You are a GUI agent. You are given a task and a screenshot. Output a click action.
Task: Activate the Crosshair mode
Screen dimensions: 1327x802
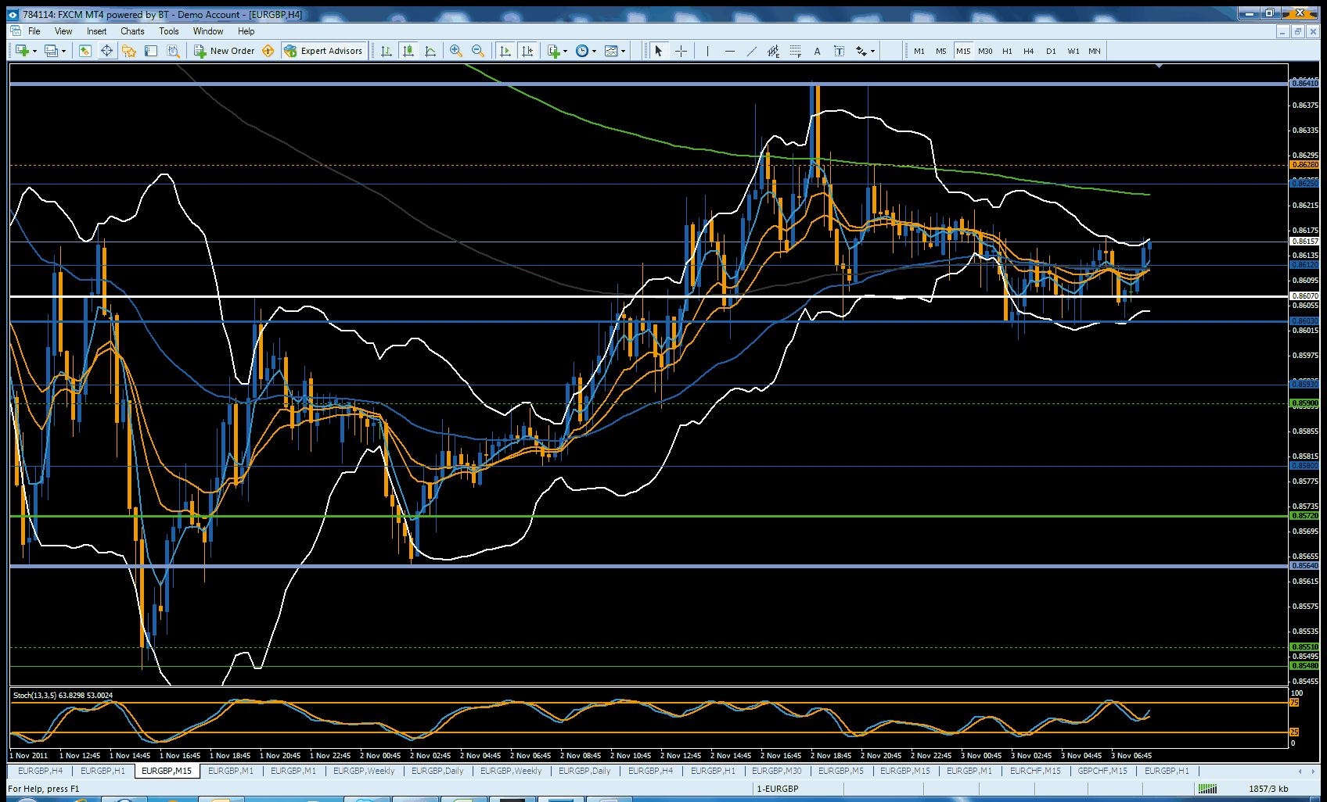point(681,51)
